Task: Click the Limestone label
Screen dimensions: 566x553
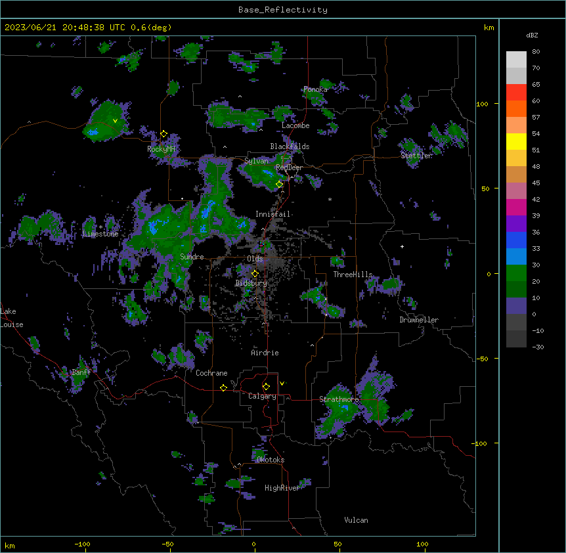Action: coord(100,234)
